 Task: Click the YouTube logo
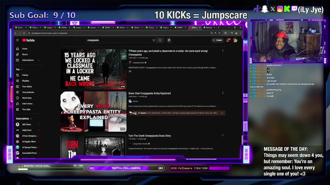tap(28, 40)
